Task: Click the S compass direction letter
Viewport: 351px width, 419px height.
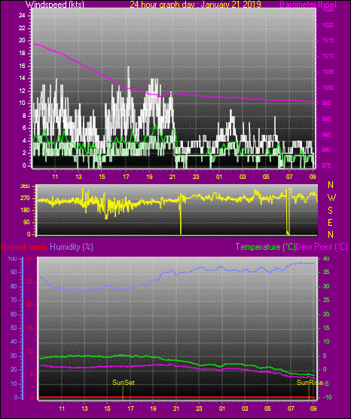Action: (330, 211)
